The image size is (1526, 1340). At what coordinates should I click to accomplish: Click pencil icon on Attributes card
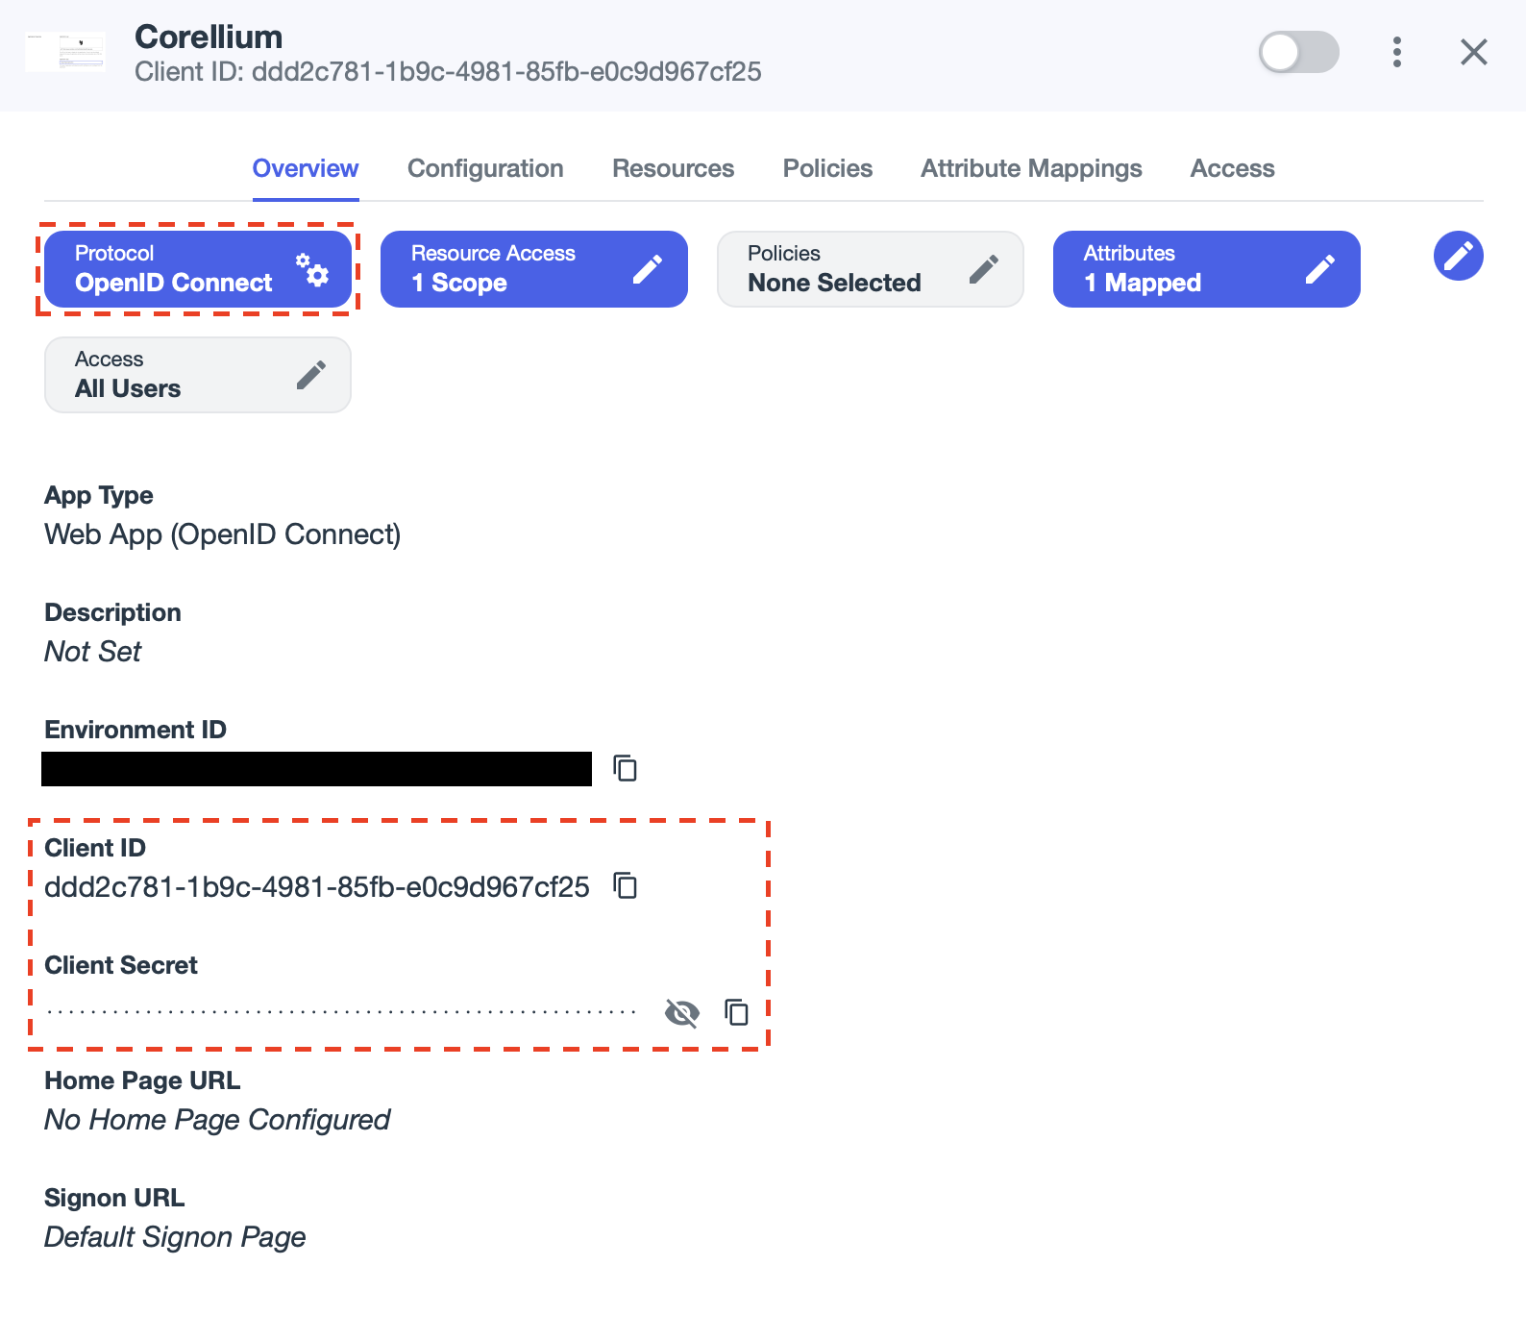1320,269
